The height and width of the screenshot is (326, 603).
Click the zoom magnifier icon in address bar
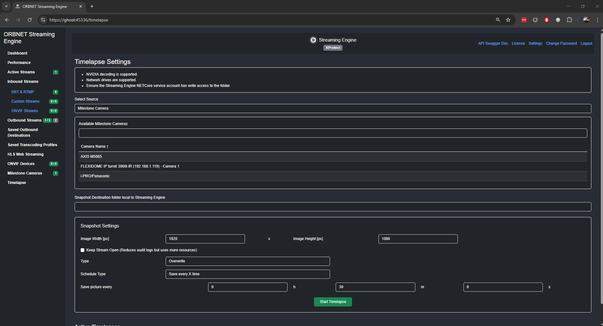coord(498,20)
